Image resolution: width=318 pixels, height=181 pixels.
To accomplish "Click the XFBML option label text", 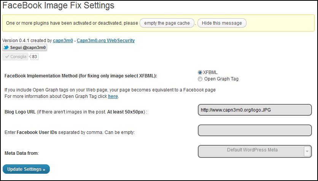I will click(210, 72).
